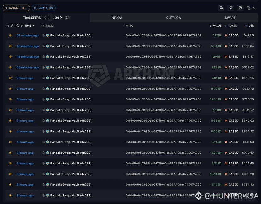Refresh the transfers list

point(67,18)
